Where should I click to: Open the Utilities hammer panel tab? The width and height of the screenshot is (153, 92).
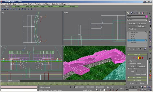[x=146, y=13]
